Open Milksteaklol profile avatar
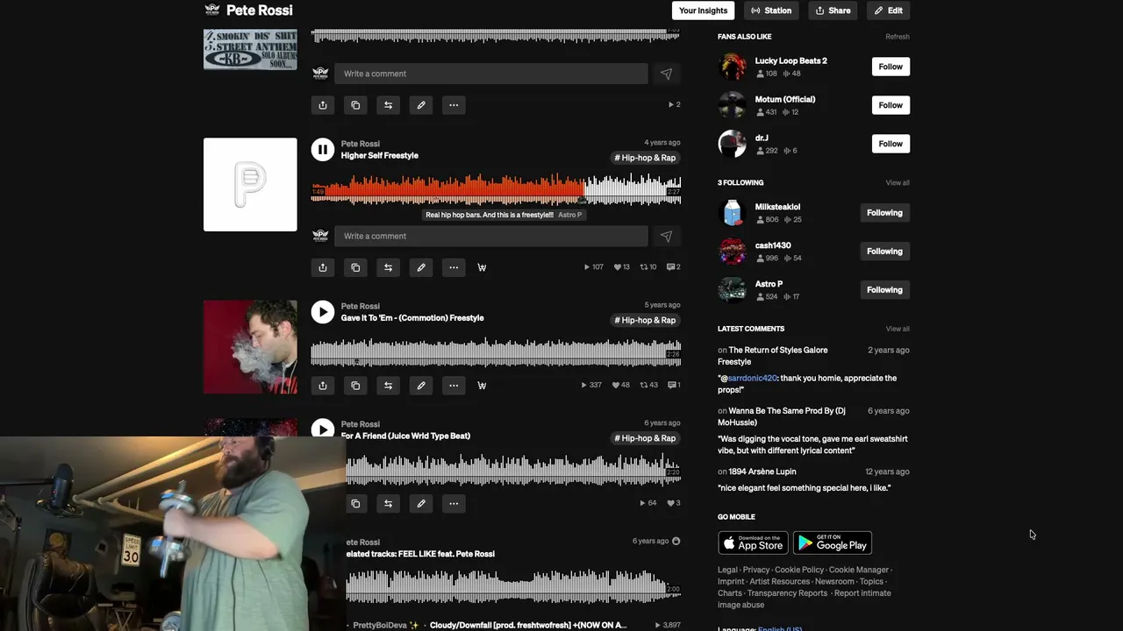Viewport: 1123px width, 631px height. pos(733,213)
